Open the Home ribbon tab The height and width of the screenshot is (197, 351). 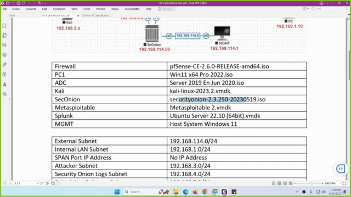(16, 9)
